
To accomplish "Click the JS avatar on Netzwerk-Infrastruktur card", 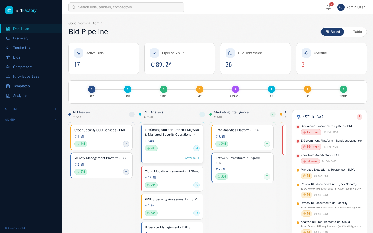I will pyautogui.click(x=267, y=176).
